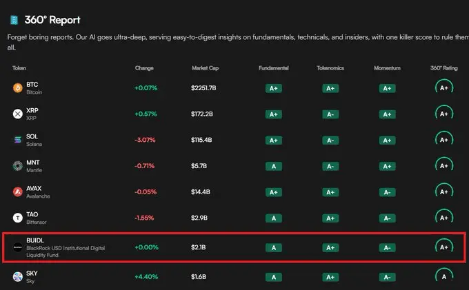Click the 360° Report heading
The image size is (469, 290).
(52, 20)
